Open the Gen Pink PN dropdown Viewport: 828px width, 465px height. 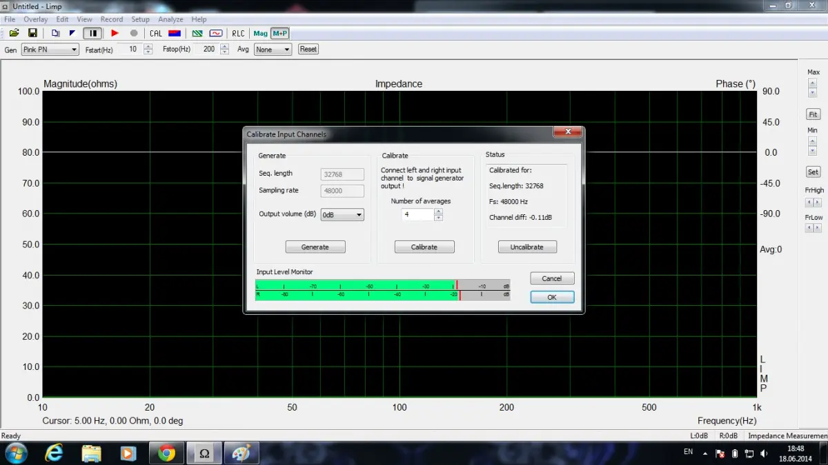tap(50, 50)
